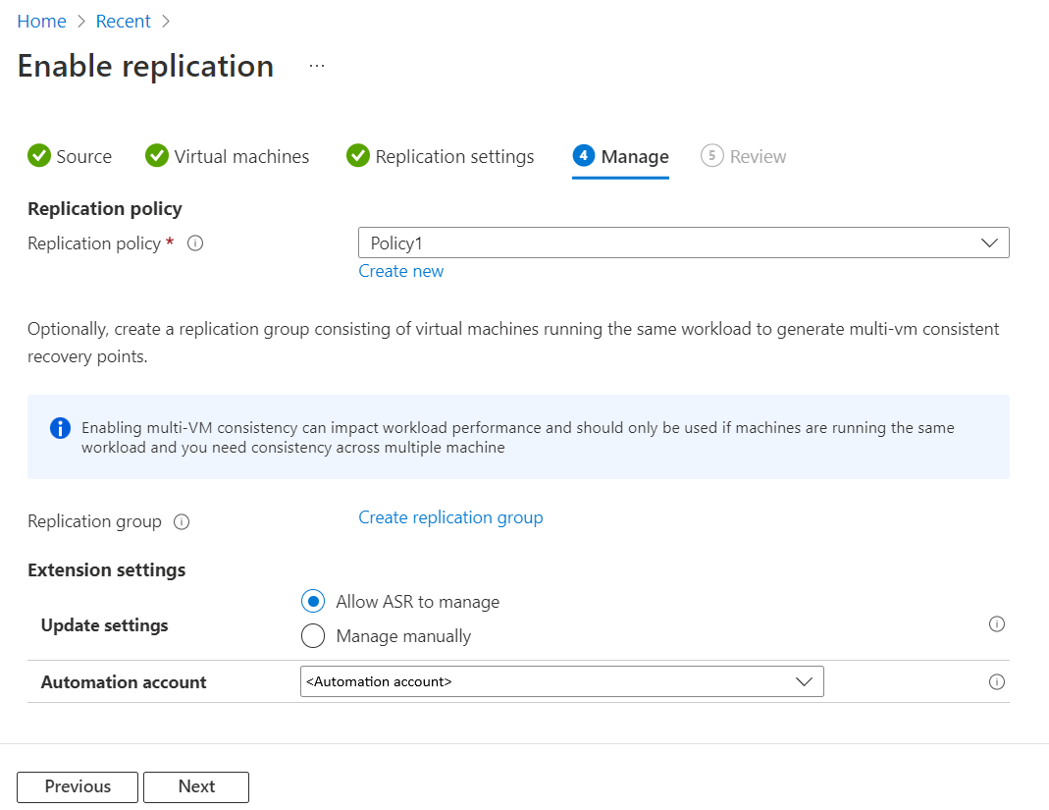Navigate to Recent breadcrumb
This screenshot has height=810, width=1049.
click(123, 22)
